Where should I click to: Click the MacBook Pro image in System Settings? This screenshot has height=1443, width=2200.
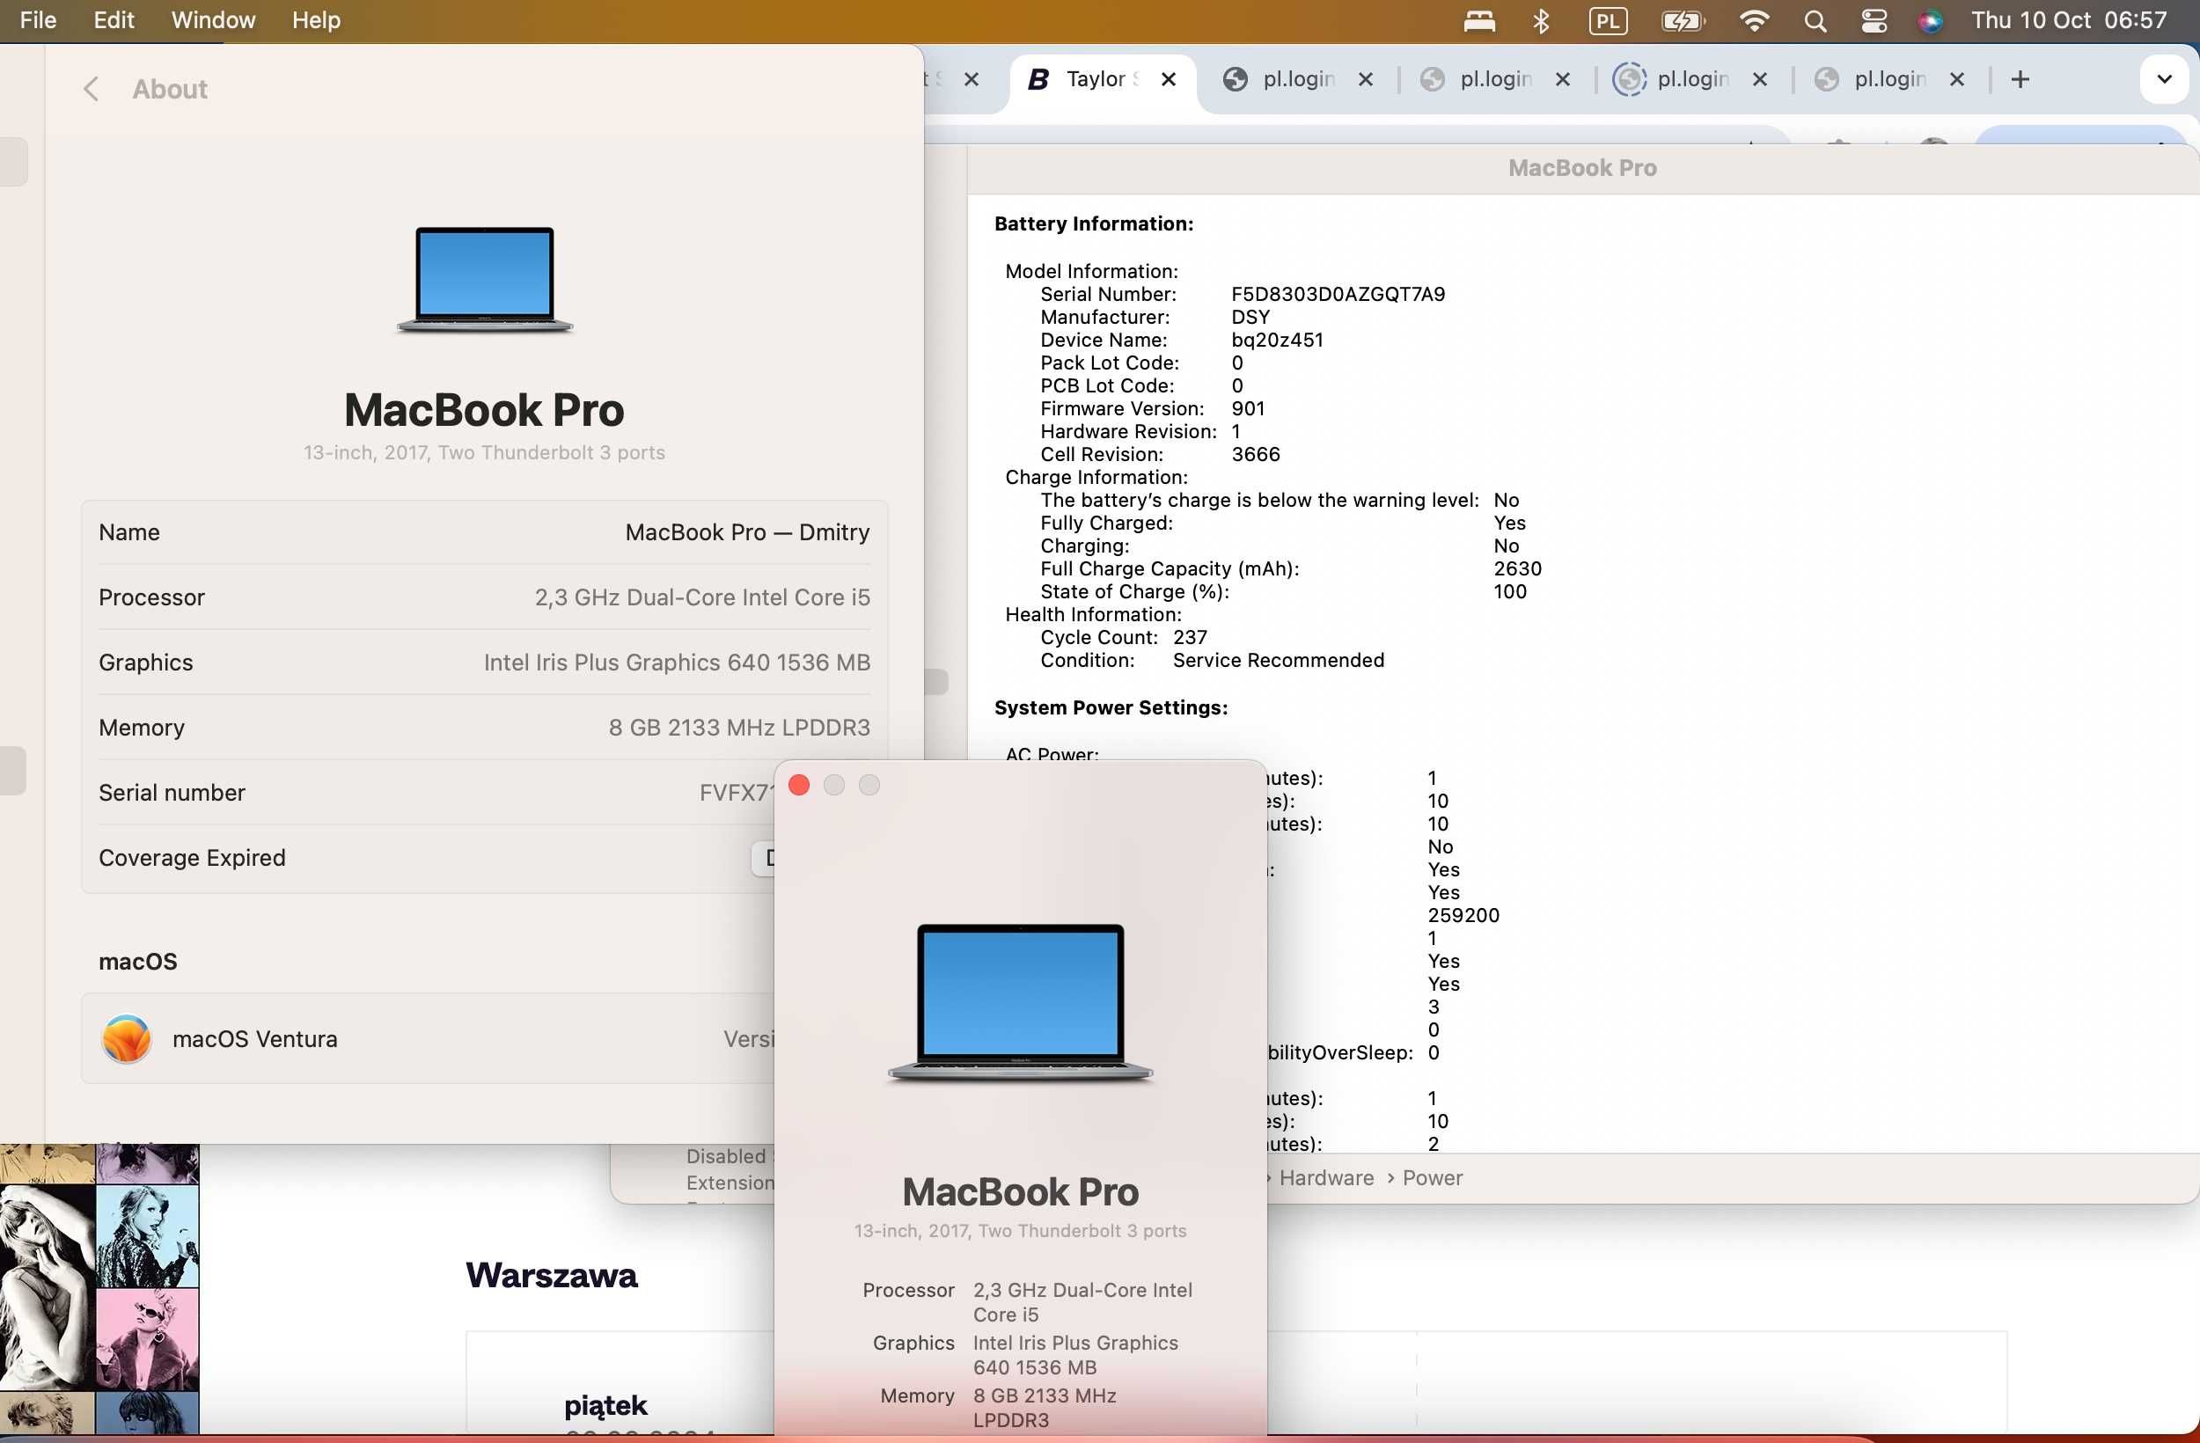484,279
